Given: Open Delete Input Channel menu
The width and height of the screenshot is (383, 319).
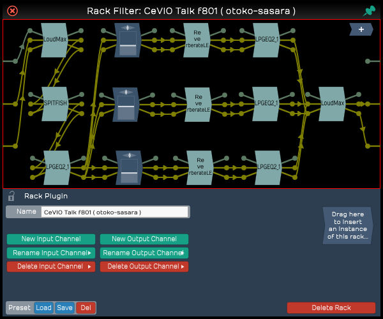Looking at the screenshot, I should [51, 267].
